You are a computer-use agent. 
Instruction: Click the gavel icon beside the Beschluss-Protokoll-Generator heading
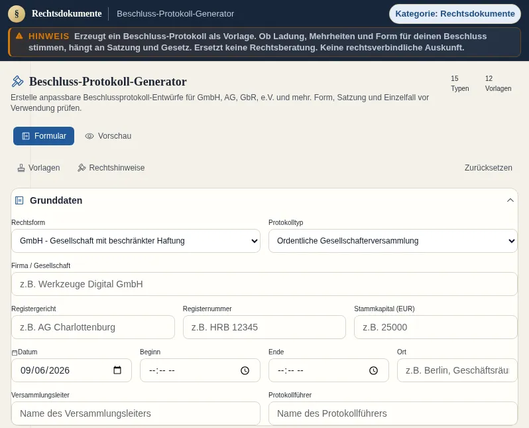[17, 82]
